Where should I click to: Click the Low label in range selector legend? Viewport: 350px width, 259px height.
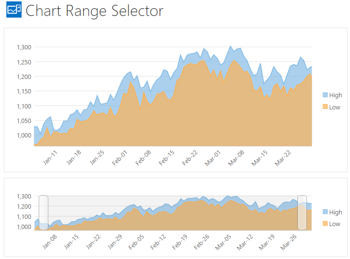335,224
